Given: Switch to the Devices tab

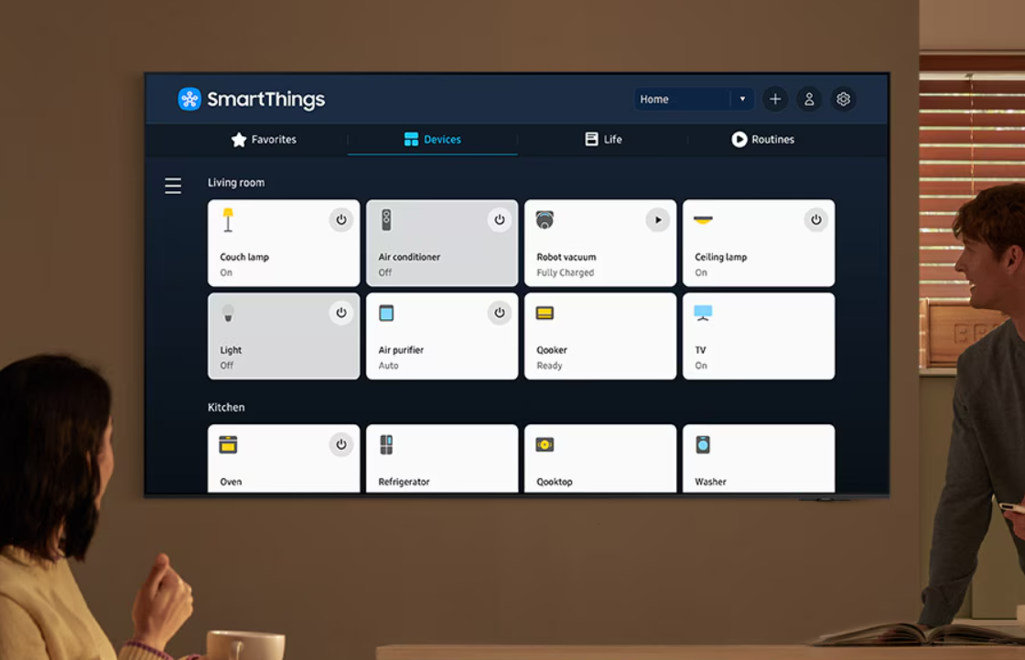Looking at the screenshot, I should (x=433, y=139).
